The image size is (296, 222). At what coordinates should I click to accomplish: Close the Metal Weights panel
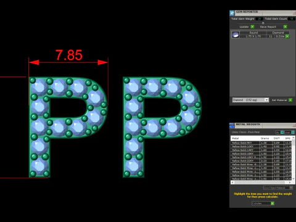coord(294,125)
